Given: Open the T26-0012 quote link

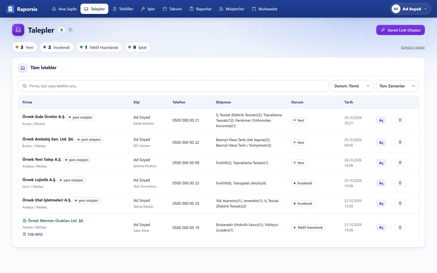Looking at the screenshot, I should coord(33,235).
